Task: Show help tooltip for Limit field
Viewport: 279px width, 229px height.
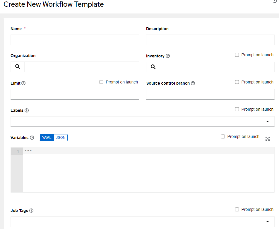Action: [23, 83]
